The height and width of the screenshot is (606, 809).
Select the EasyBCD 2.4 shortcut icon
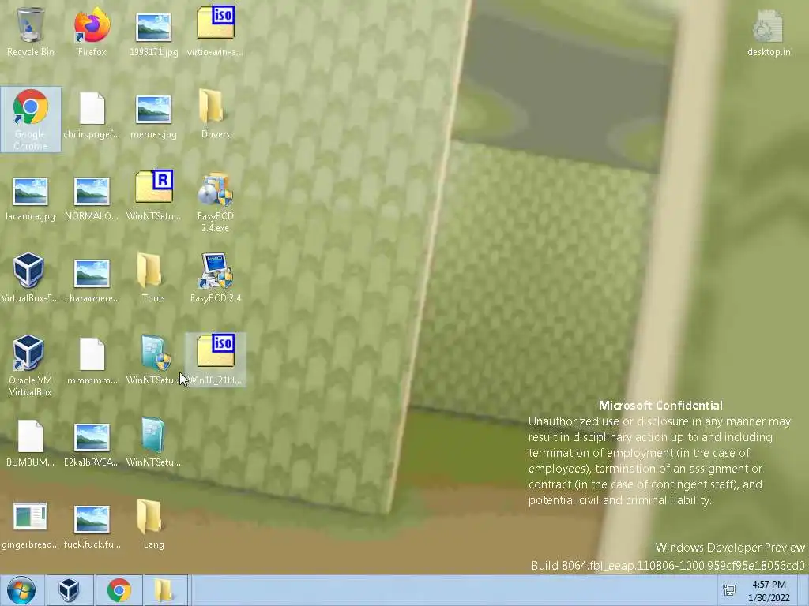(215, 278)
